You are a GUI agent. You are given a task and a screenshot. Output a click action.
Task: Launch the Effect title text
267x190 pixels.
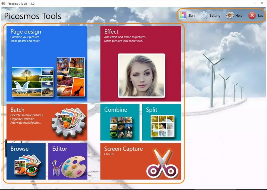111,31
